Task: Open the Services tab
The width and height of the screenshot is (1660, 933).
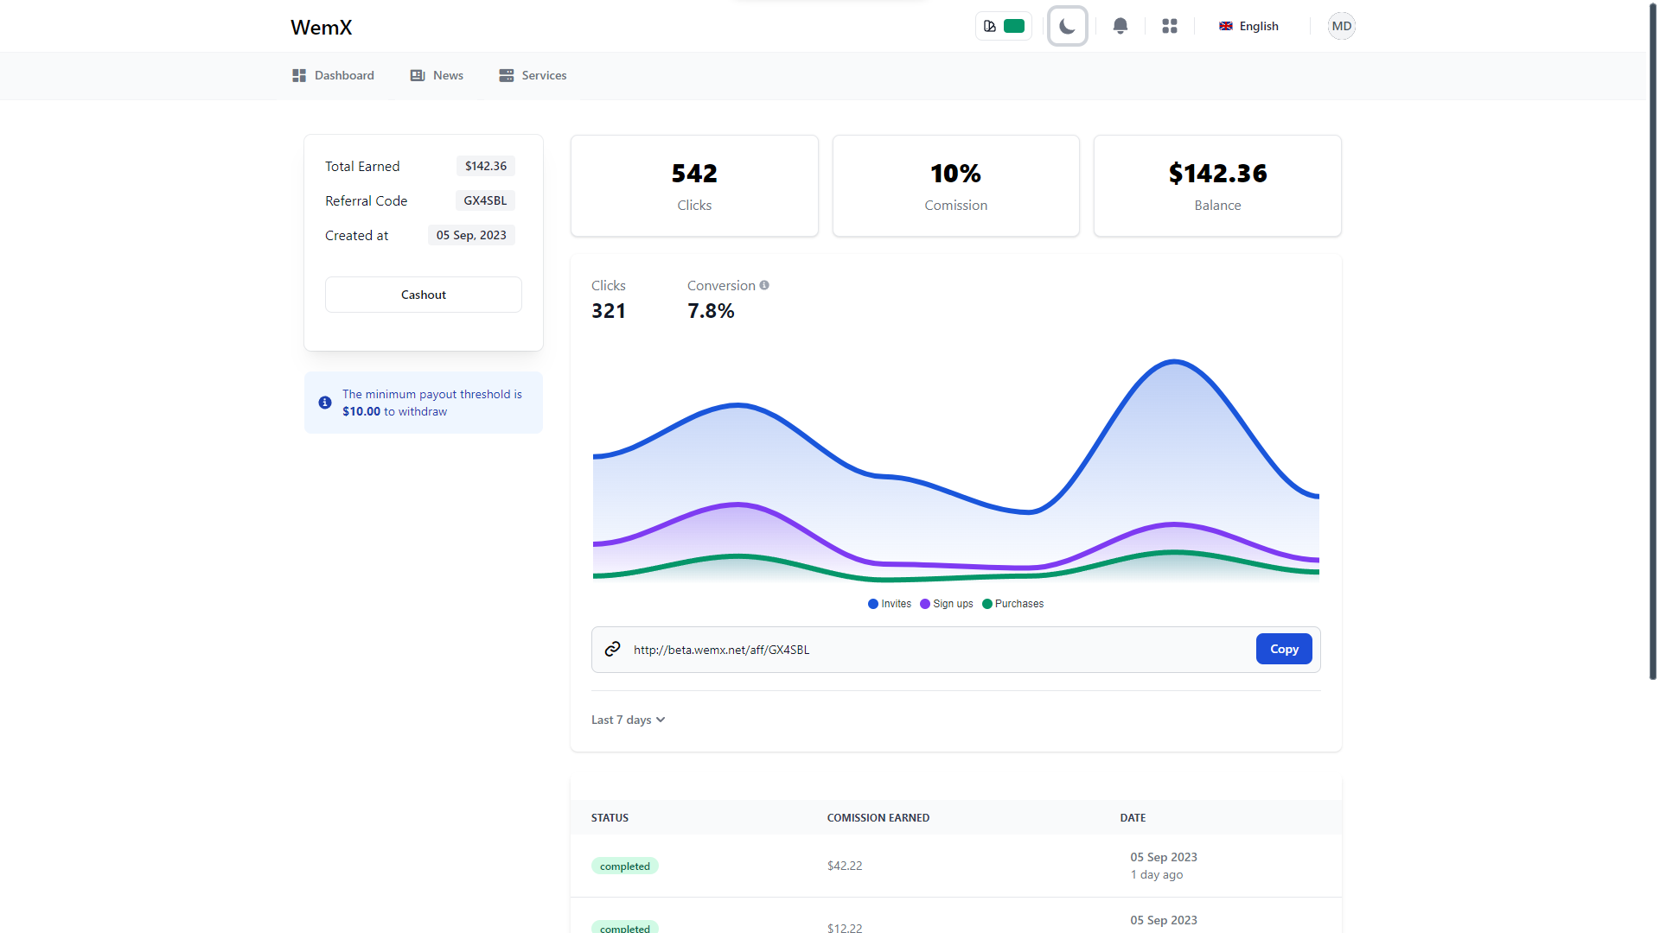Action: click(x=533, y=75)
